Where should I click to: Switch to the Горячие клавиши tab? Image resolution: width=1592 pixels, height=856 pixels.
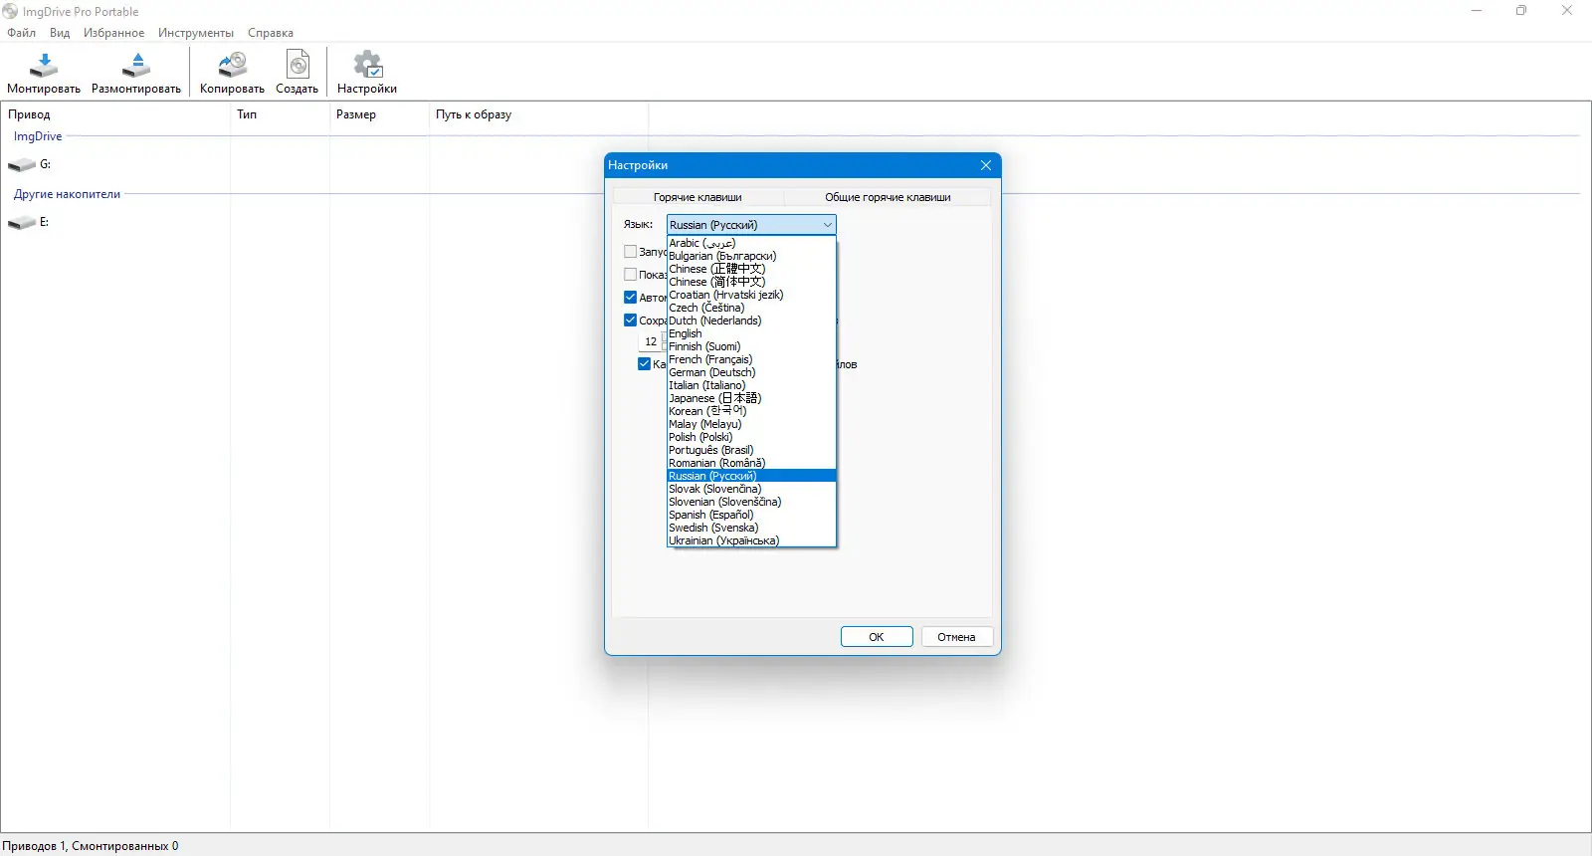(697, 197)
